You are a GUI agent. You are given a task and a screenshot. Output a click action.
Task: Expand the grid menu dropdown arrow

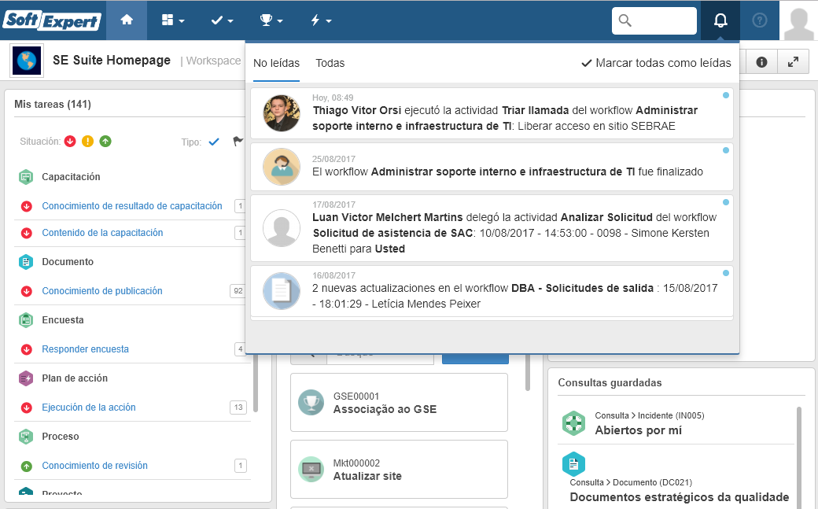(182, 21)
